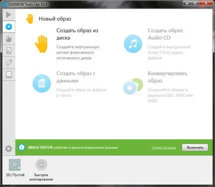Click the info icon in green banner
215x187 pixels.
pyautogui.click(x=22, y=147)
